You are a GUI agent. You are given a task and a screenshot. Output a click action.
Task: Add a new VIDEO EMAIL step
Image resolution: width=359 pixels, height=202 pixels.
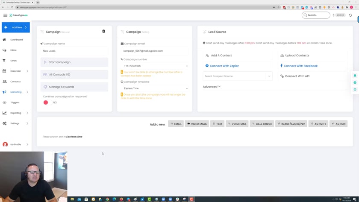(x=197, y=124)
